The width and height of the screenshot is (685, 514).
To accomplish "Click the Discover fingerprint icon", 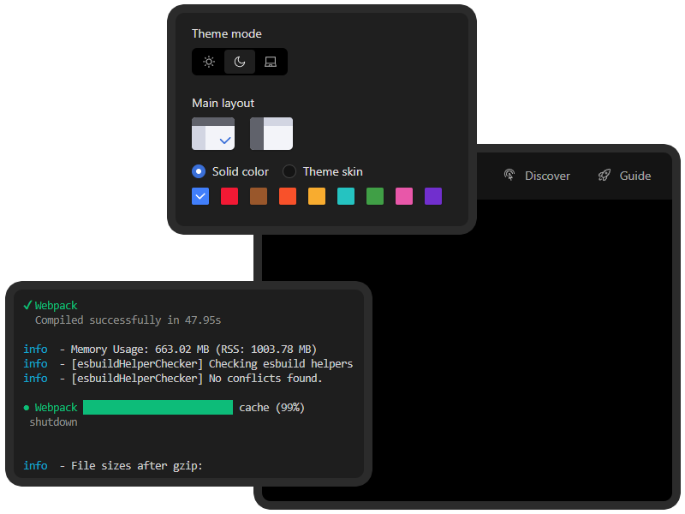I will pyautogui.click(x=509, y=176).
